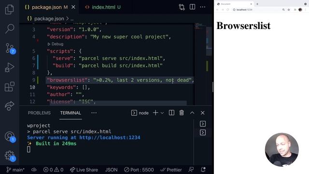Open editor More Actions ellipsis
309x174 pixels.
click(203, 7)
